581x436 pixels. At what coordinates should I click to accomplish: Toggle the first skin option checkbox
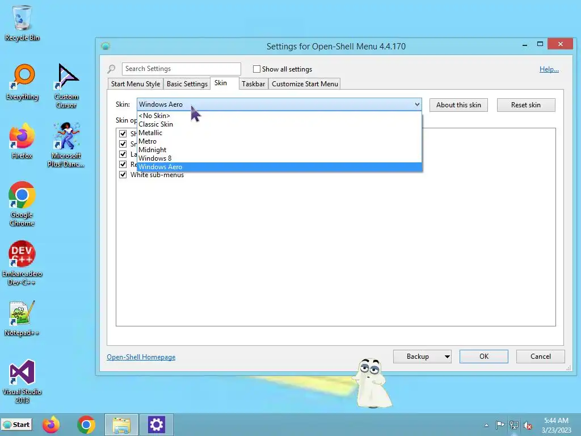[123, 133]
